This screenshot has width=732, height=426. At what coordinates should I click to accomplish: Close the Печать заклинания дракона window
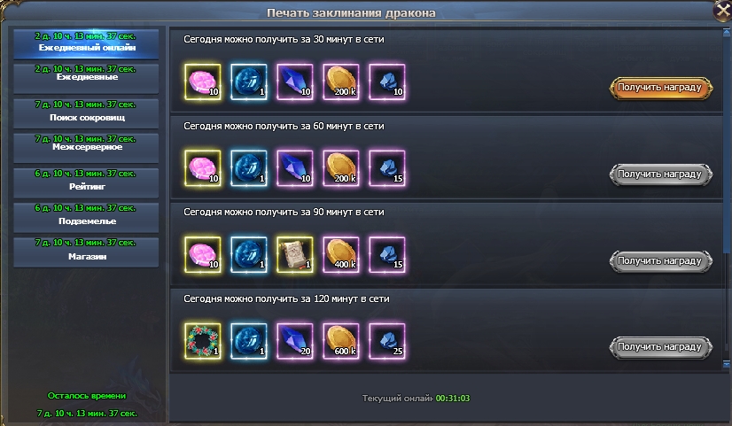click(722, 11)
